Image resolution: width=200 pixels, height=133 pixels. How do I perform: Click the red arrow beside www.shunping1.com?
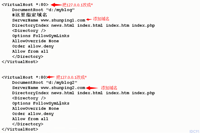89,20
